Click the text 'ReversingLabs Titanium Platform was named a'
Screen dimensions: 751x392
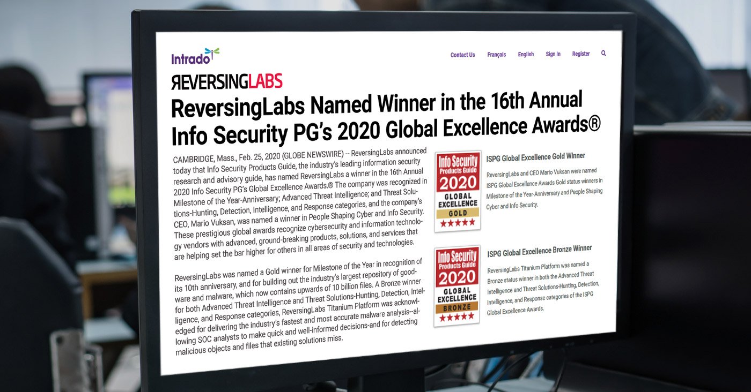coord(539,267)
